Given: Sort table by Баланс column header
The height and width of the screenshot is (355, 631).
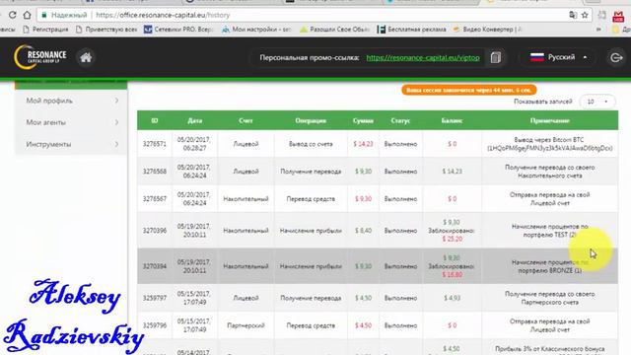Looking at the screenshot, I should pos(452,120).
